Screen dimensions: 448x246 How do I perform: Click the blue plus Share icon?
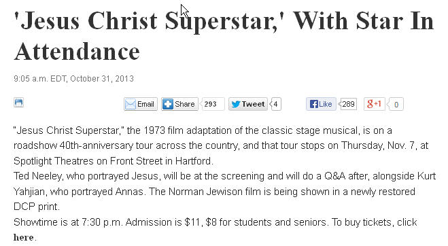(x=168, y=104)
